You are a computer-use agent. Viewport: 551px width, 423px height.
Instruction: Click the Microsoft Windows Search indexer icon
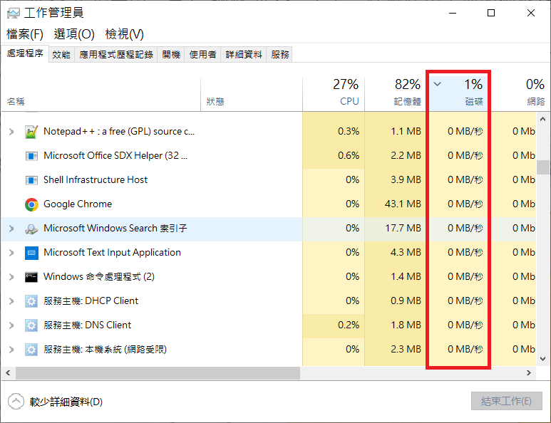tap(31, 229)
